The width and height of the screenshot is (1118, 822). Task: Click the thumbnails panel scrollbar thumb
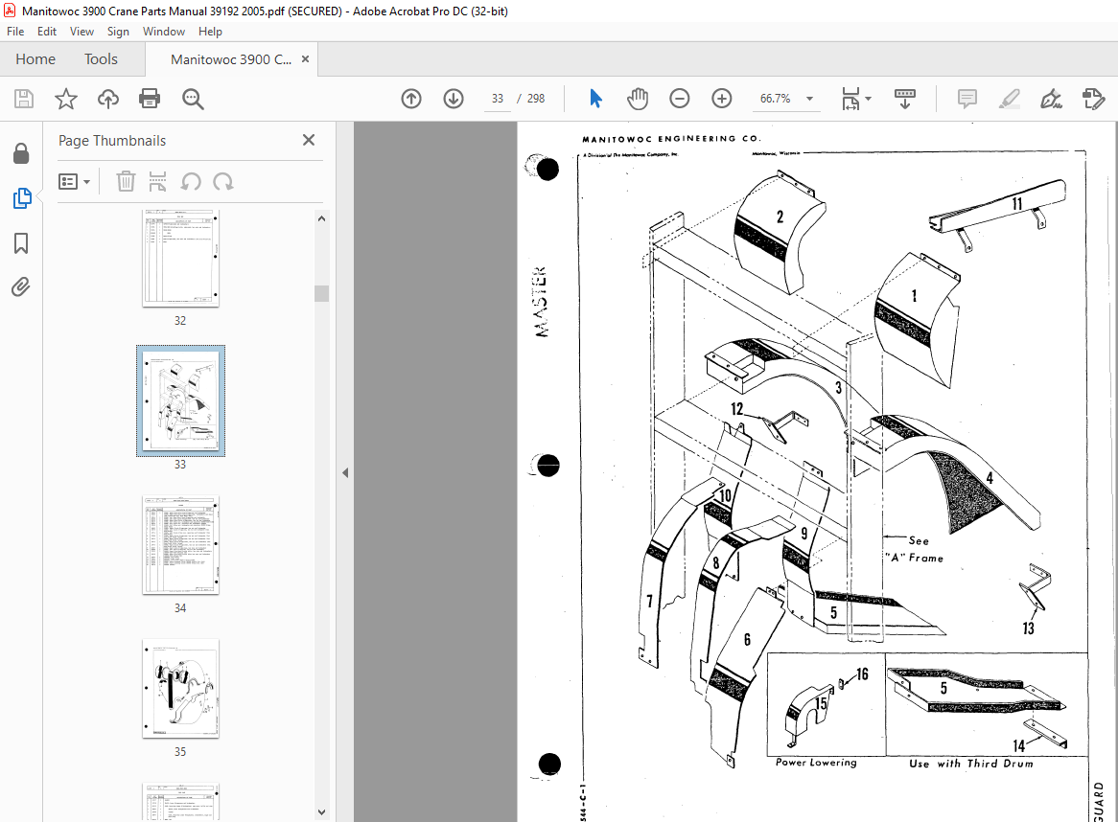321,293
